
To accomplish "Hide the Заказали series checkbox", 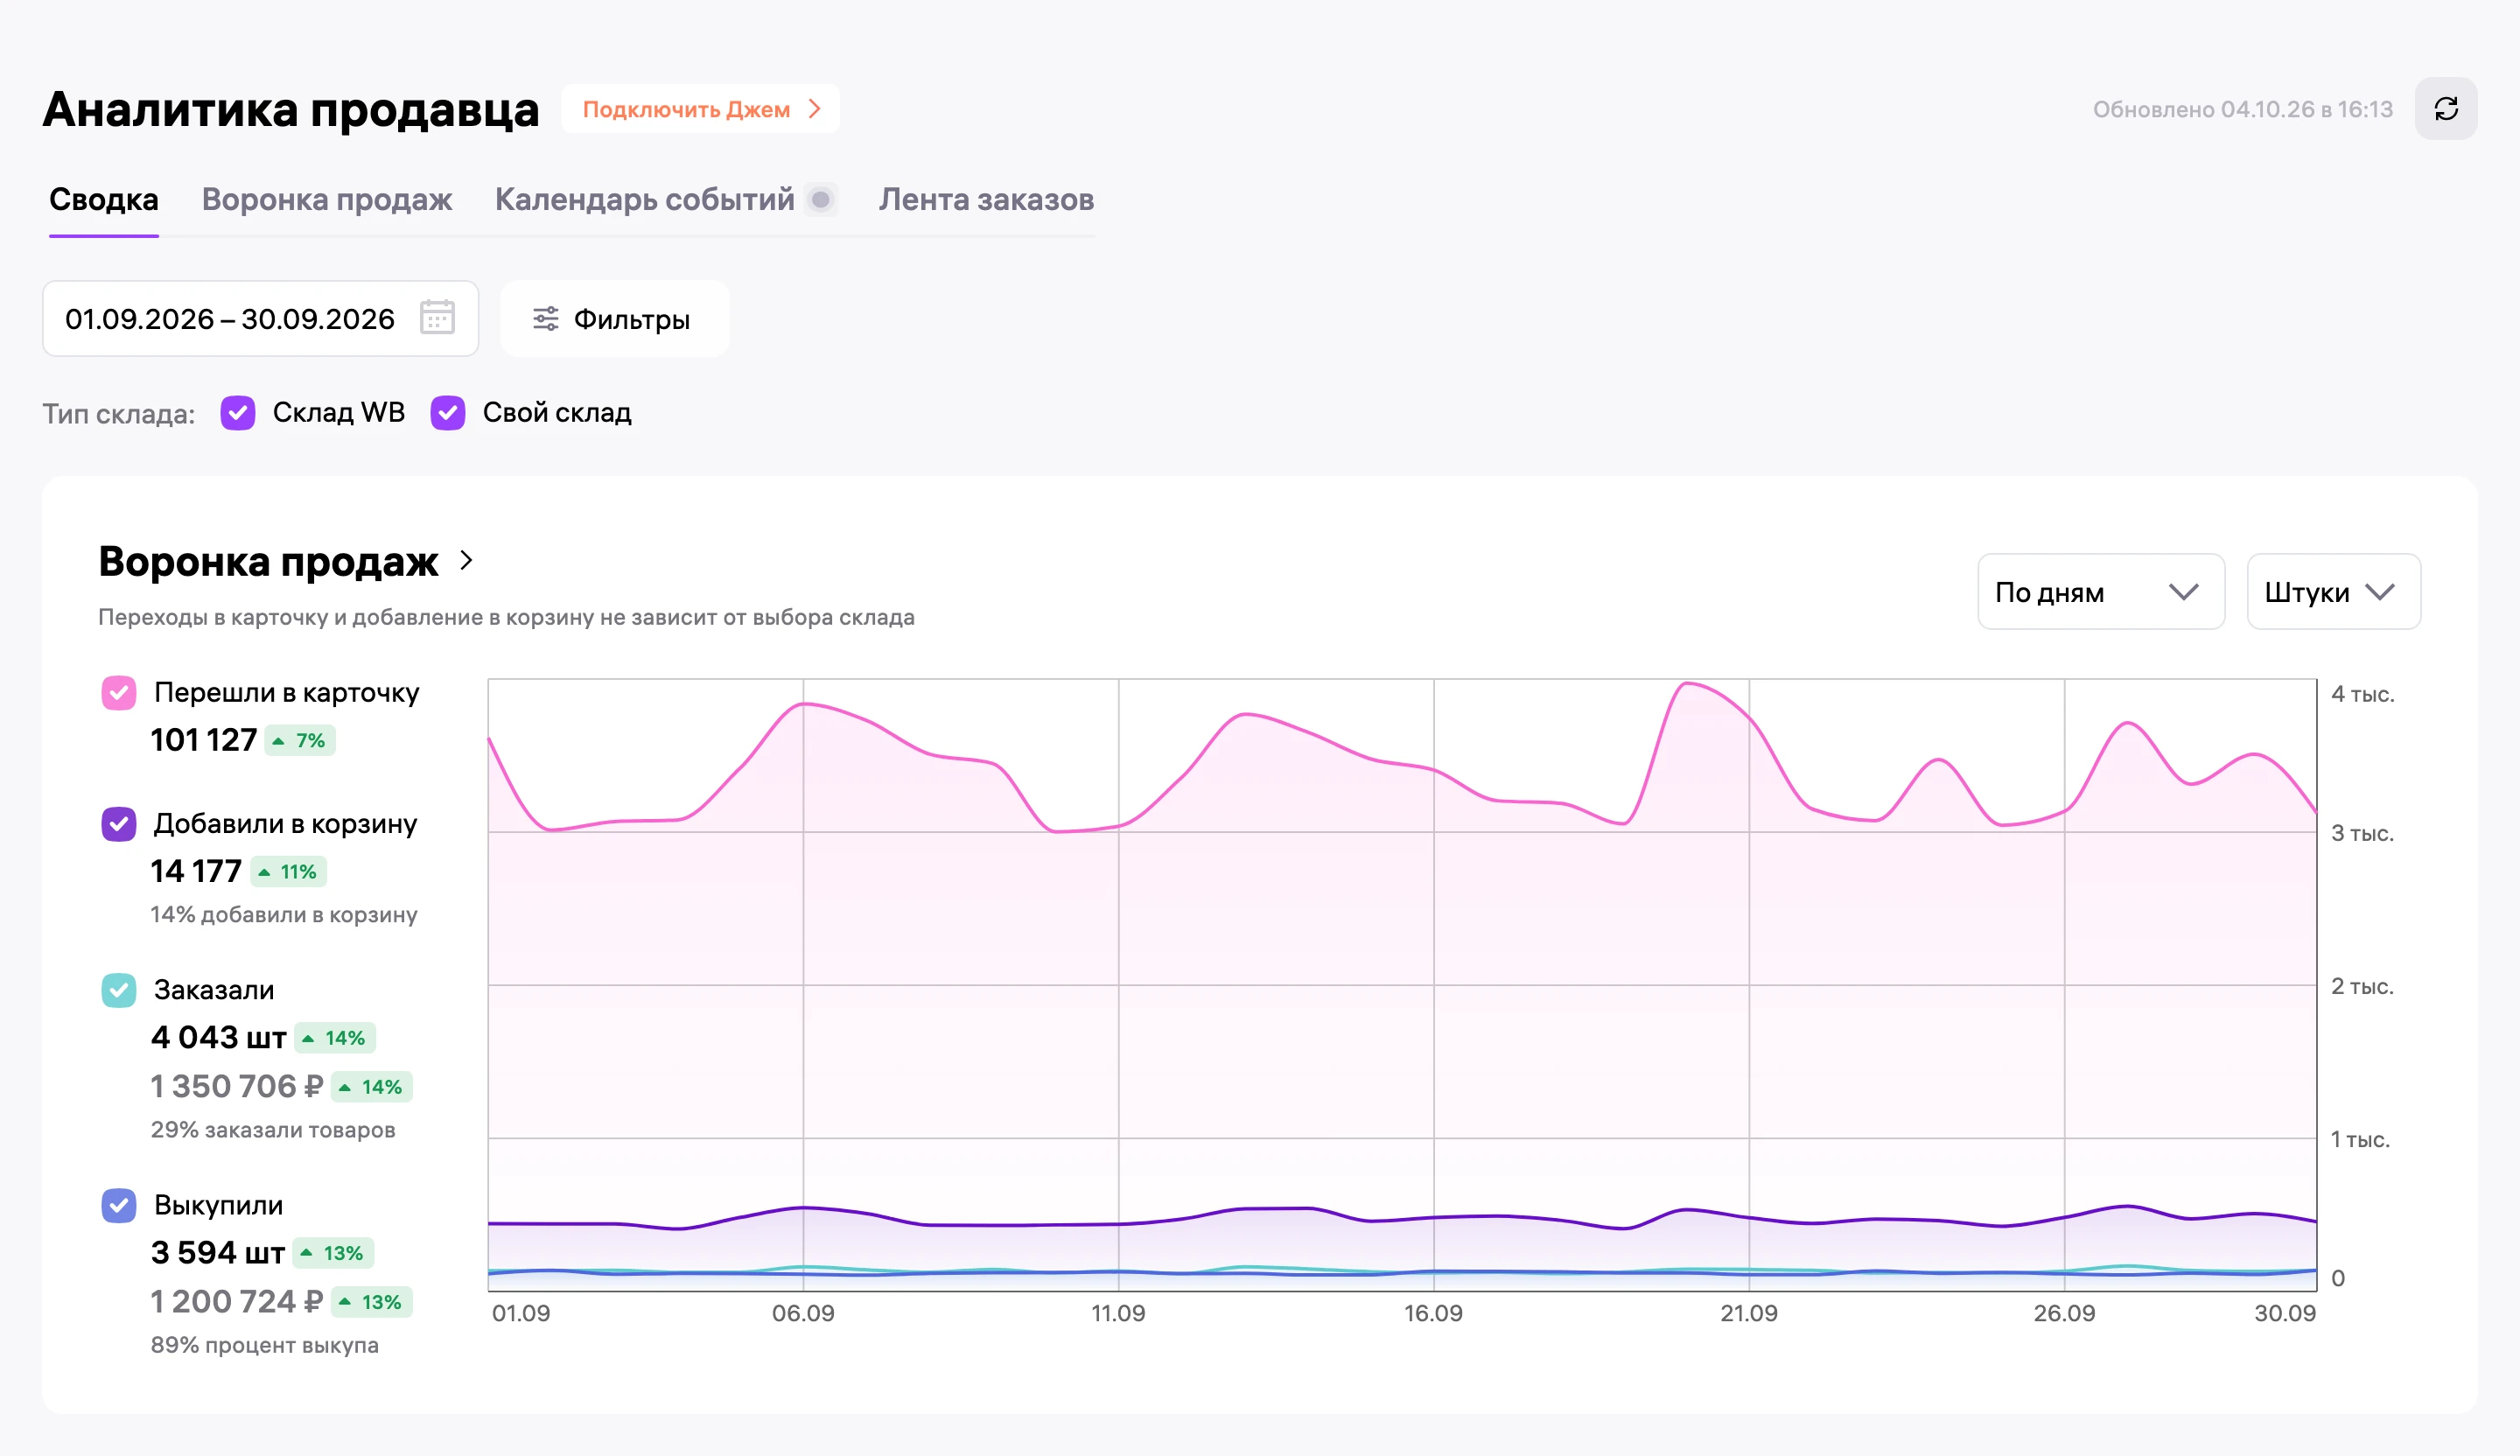I will click(119, 990).
